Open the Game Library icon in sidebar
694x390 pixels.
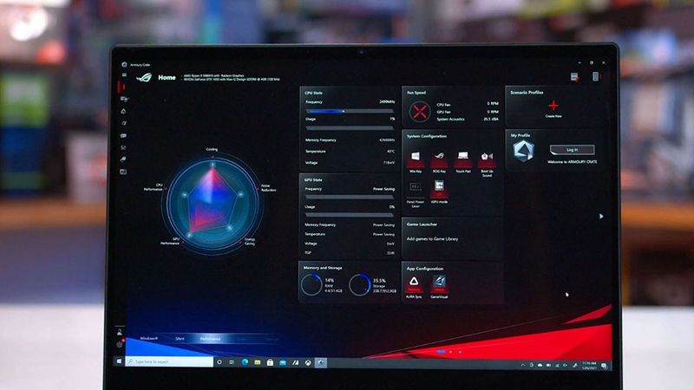point(123,136)
